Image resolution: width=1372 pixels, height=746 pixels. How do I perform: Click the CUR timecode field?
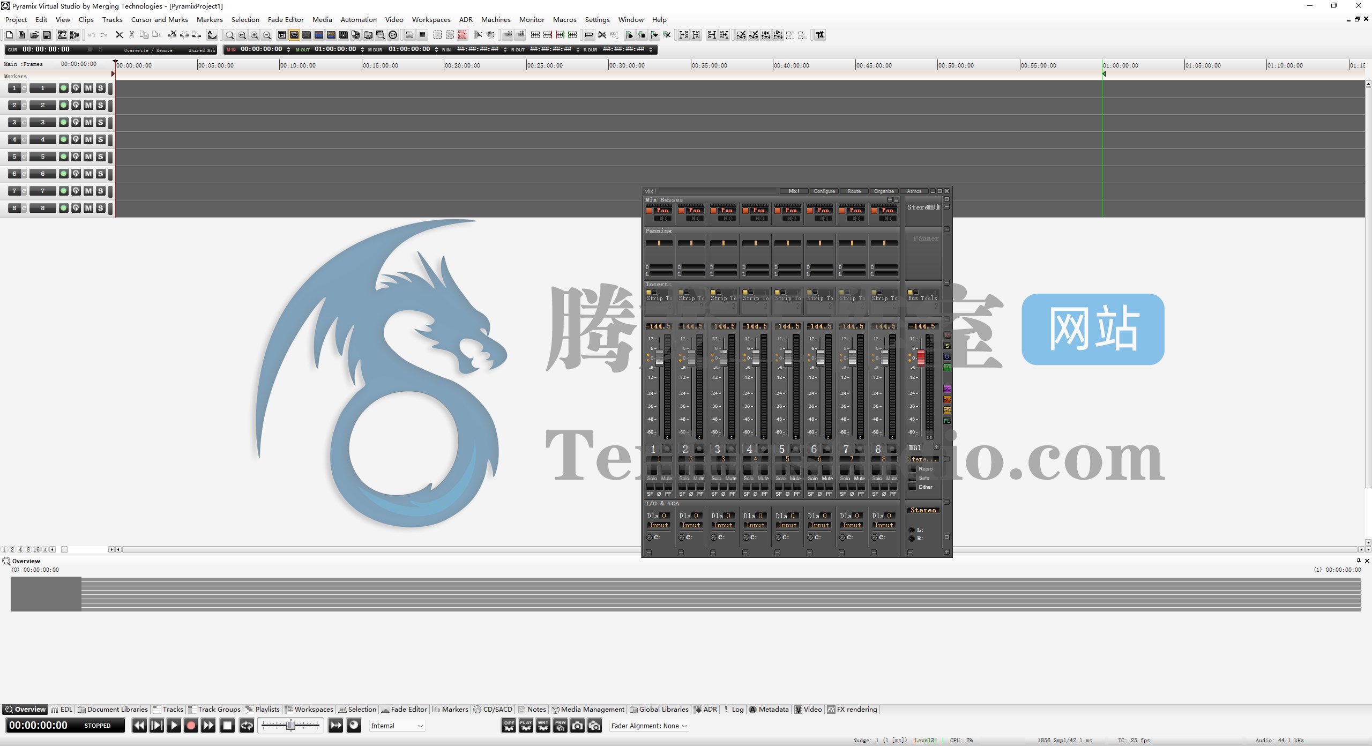pyautogui.click(x=46, y=50)
